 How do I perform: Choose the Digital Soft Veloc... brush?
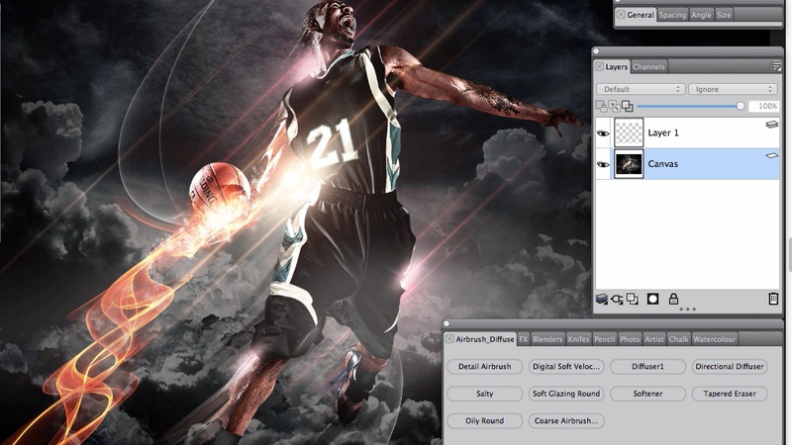[566, 366]
